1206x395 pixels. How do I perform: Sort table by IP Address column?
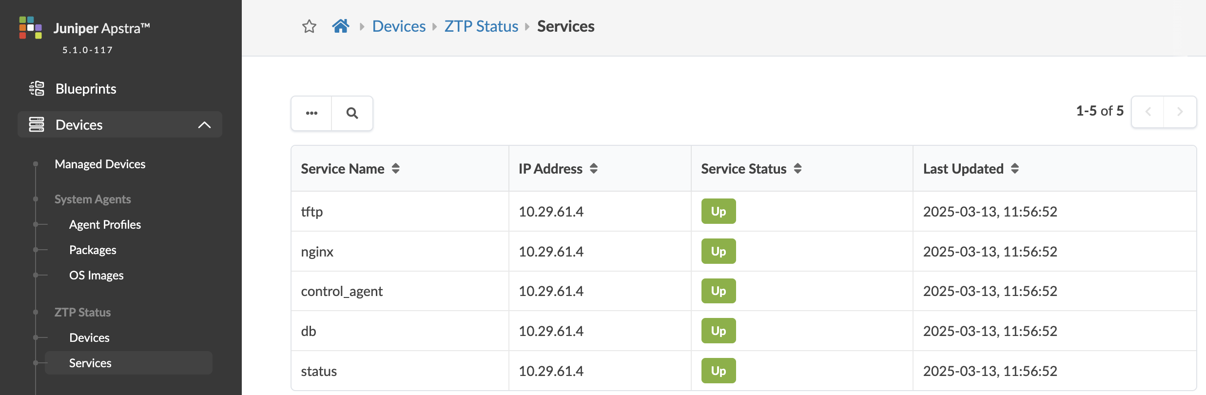point(593,169)
